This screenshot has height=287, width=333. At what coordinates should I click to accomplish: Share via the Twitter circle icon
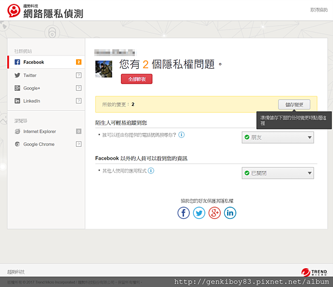199,213
